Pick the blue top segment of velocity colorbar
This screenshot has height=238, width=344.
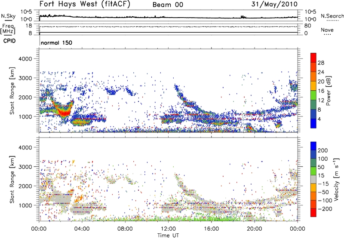313,146
